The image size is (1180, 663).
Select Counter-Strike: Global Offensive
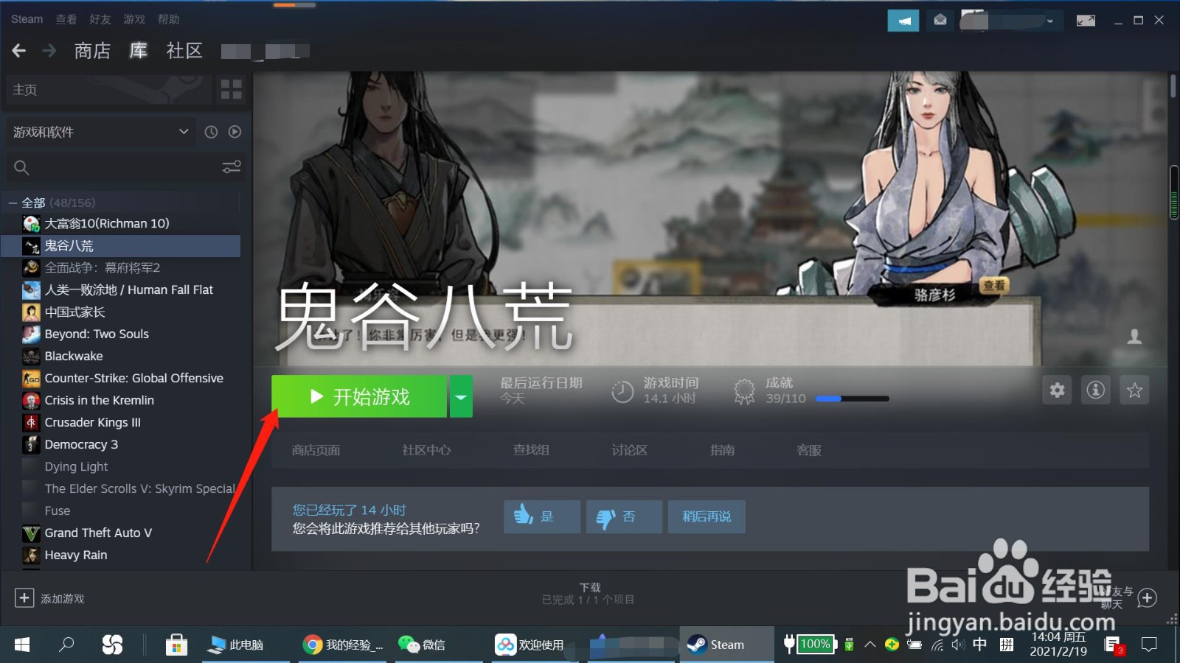[x=133, y=378]
